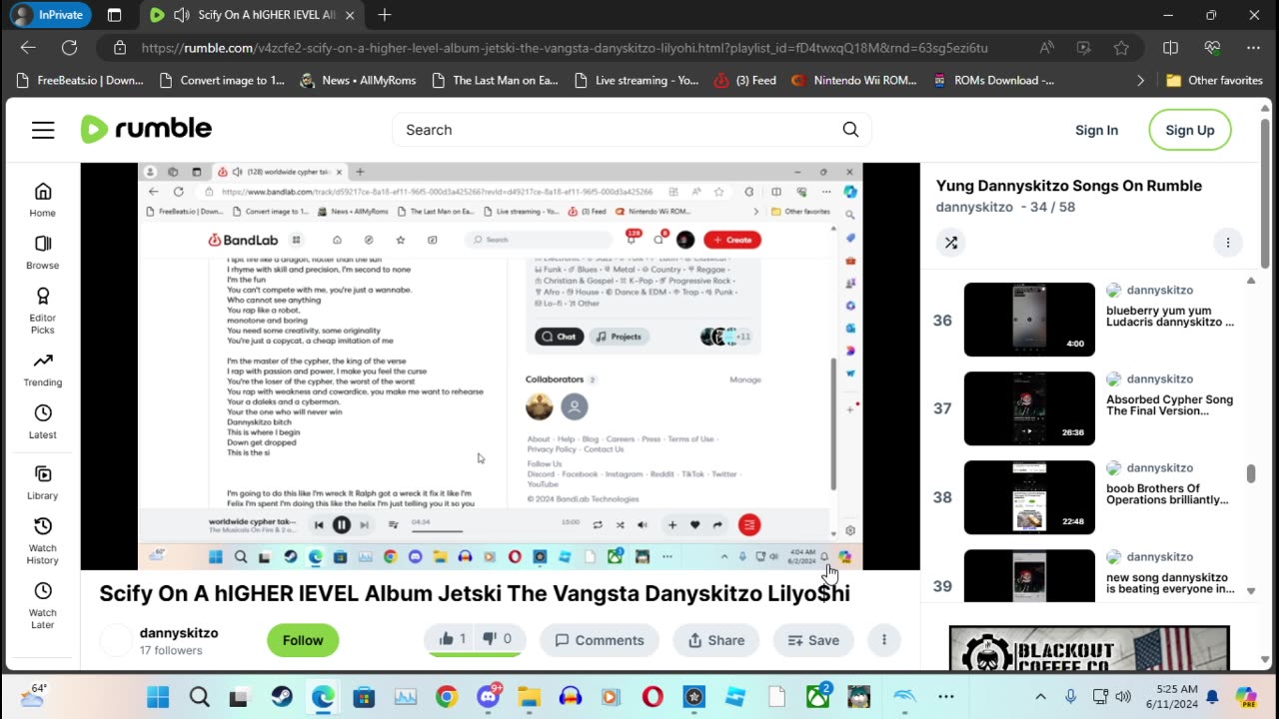Click the Rumble logo
This screenshot has height=719, width=1279.
[x=146, y=129]
